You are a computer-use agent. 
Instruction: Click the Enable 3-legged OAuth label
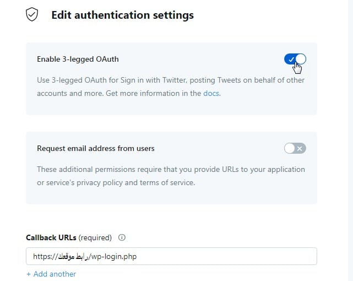(x=78, y=59)
